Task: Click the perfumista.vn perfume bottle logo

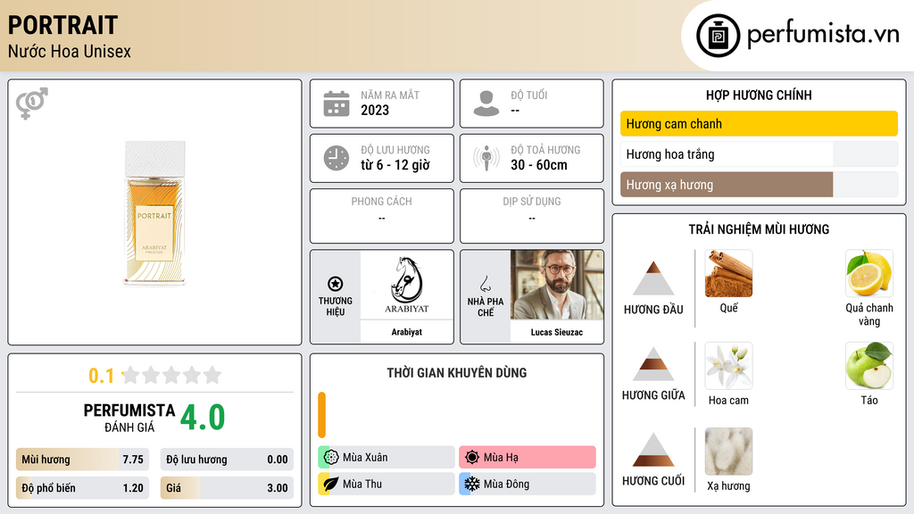Action: (718, 36)
